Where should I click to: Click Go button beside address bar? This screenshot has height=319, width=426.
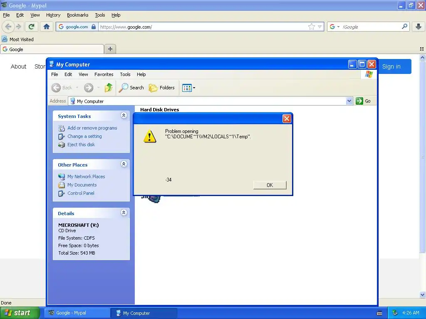pyautogui.click(x=363, y=101)
